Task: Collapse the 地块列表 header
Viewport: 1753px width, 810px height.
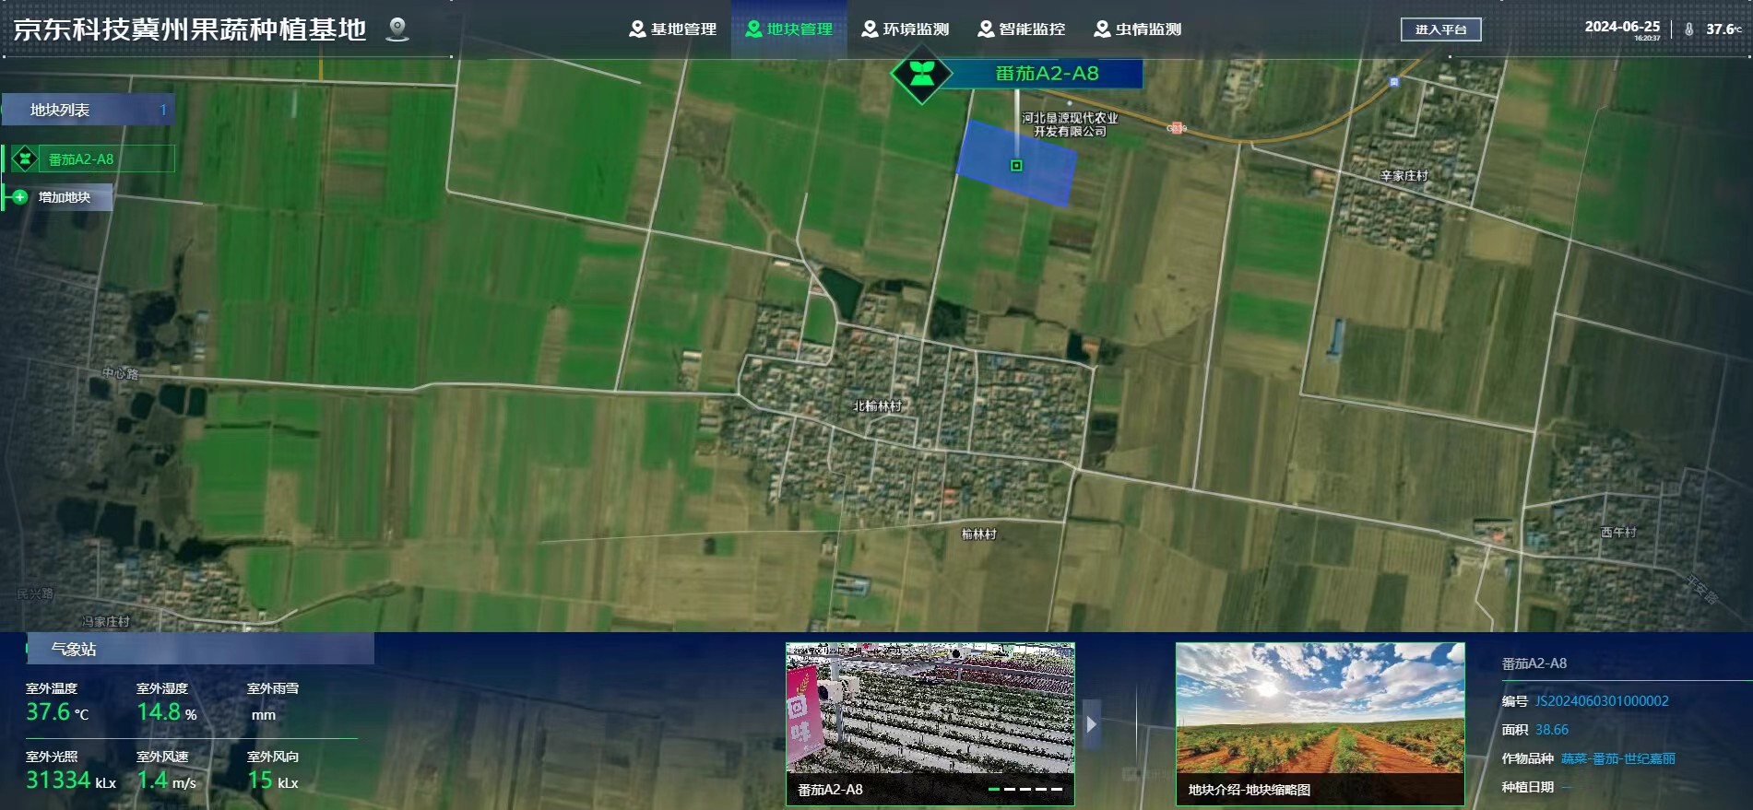Action: click(x=88, y=111)
